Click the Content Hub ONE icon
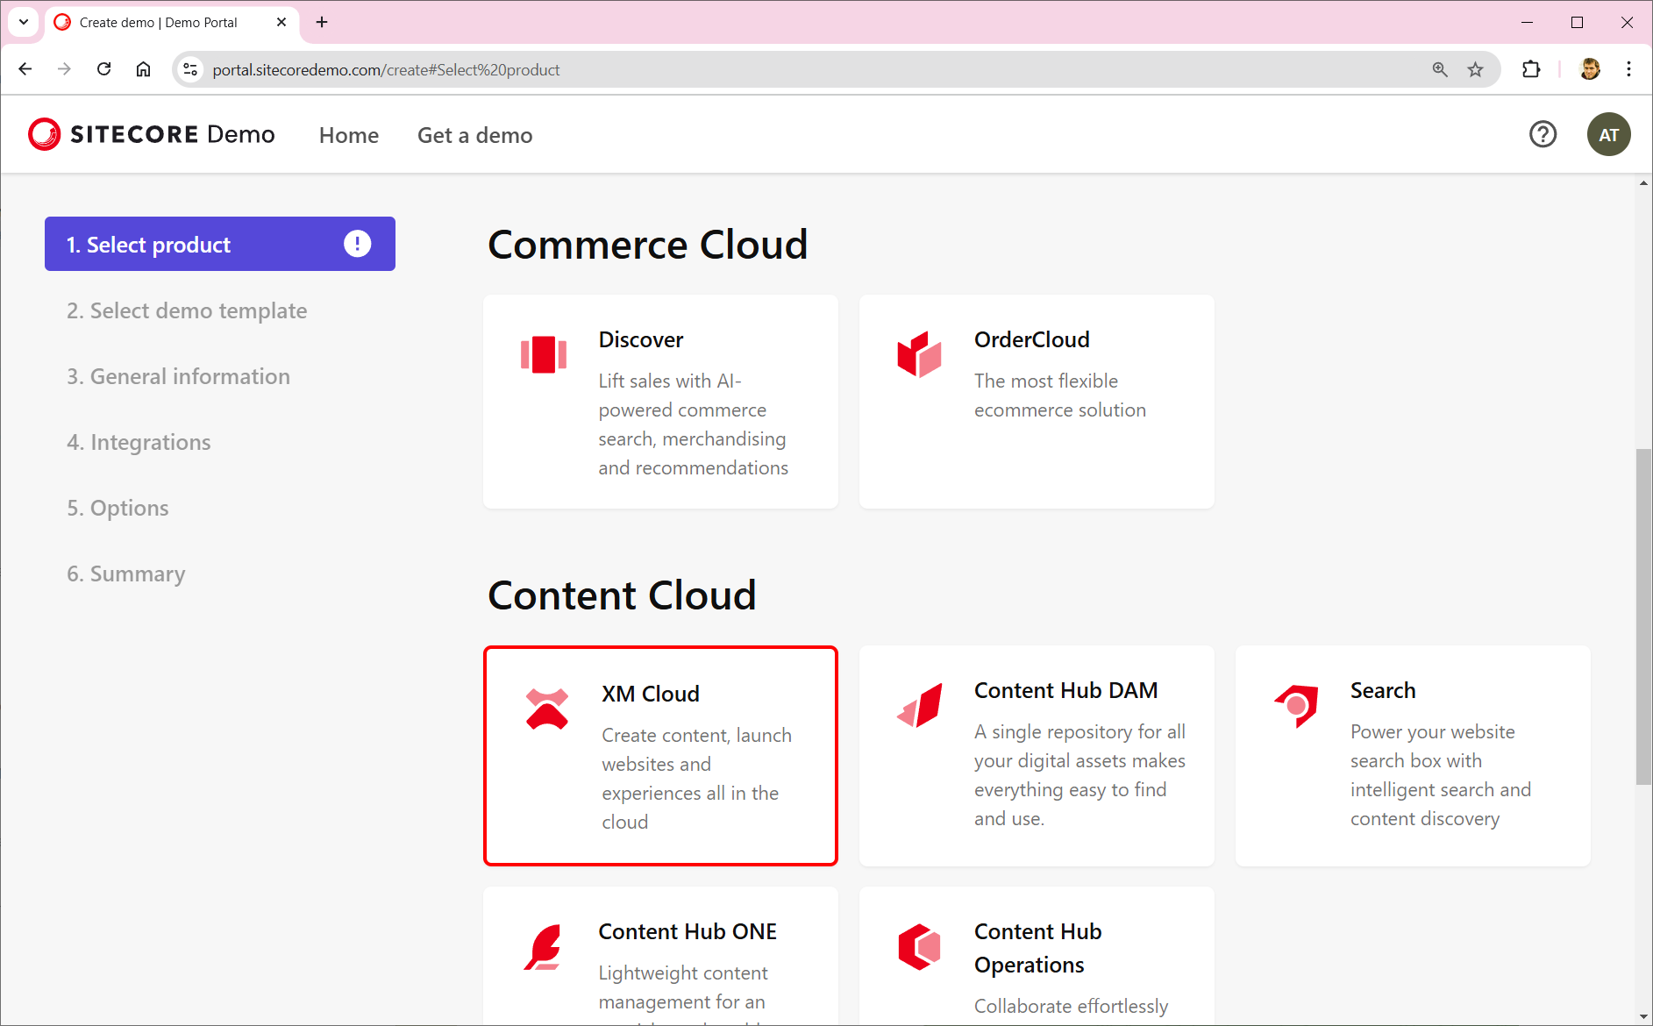The height and width of the screenshot is (1026, 1653). coord(543,947)
